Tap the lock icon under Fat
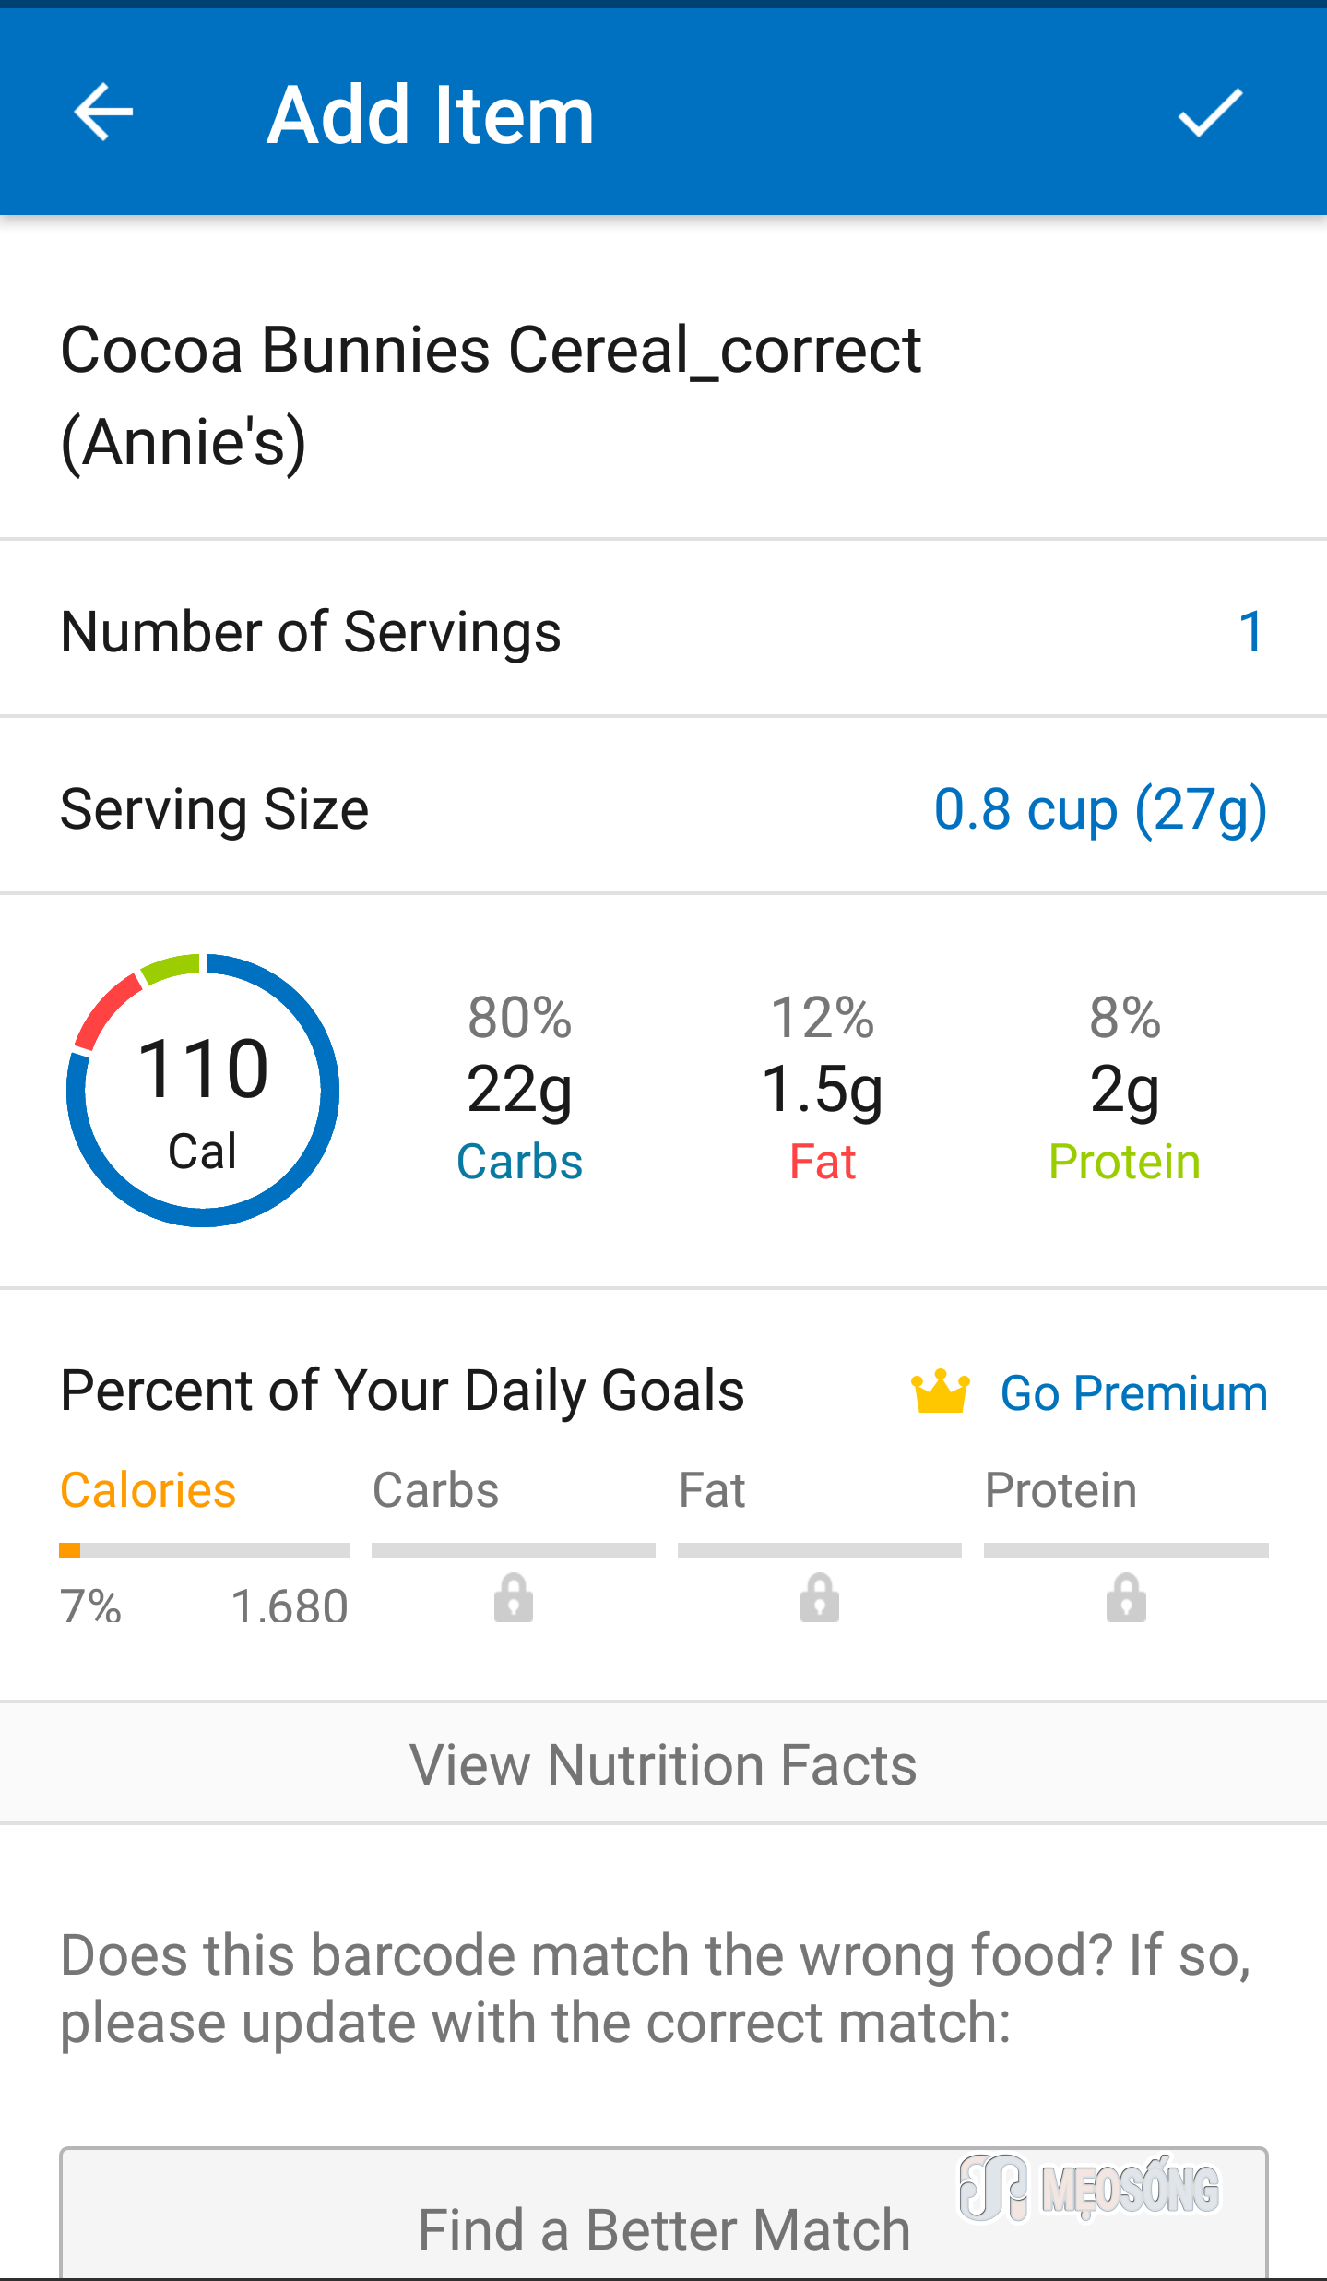Screen dimensions: 1327x2281 820,1598
